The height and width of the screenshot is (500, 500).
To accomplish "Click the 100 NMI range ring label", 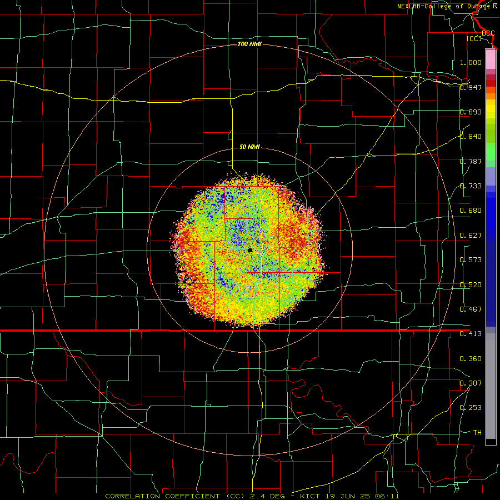I will [x=249, y=44].
